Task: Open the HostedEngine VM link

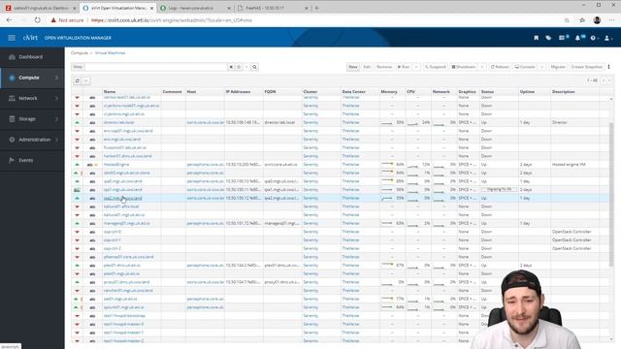Action: (x=116, y=164)
